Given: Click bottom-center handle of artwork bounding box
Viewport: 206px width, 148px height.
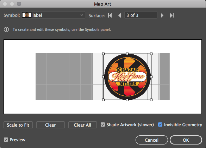Looking at the screenshot, I should coord(127,100).
